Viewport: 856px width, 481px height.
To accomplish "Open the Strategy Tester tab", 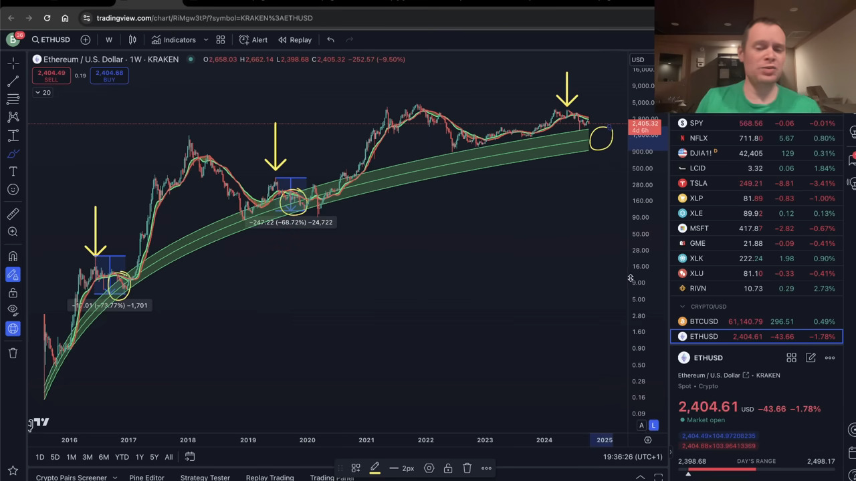I will 205,477.
